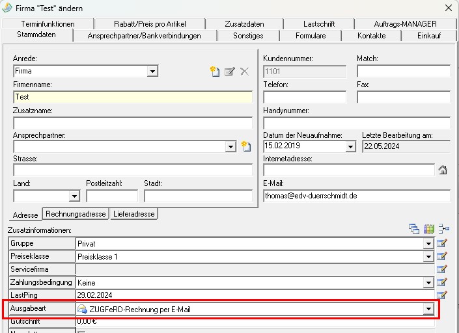Click the Strasse input field
The image size is (459, 333).
coord(133,170)
